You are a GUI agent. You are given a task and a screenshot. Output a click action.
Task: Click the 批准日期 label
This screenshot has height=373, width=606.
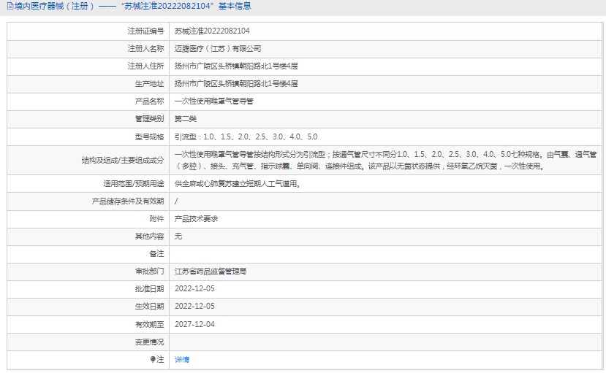pos(150,288)
